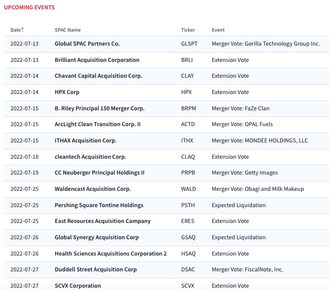Select Merger Vote: FiscalNote, Inc. event

[247, 270]
